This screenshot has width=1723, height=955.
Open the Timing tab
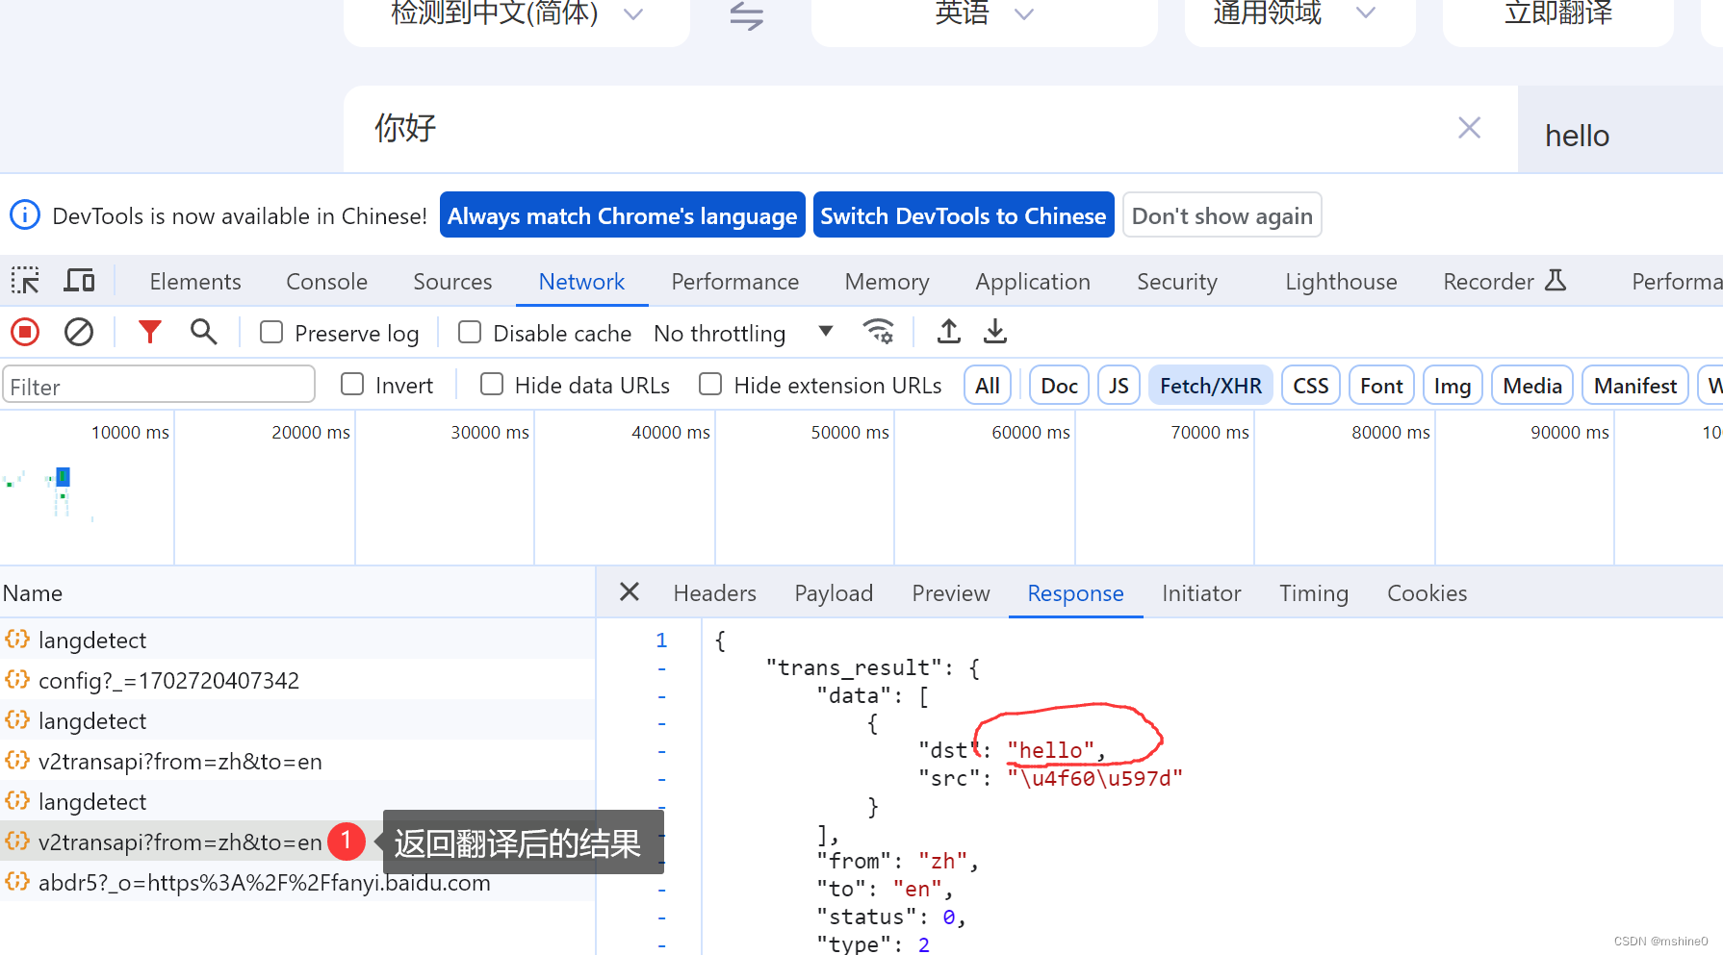tap(1313, 592)
